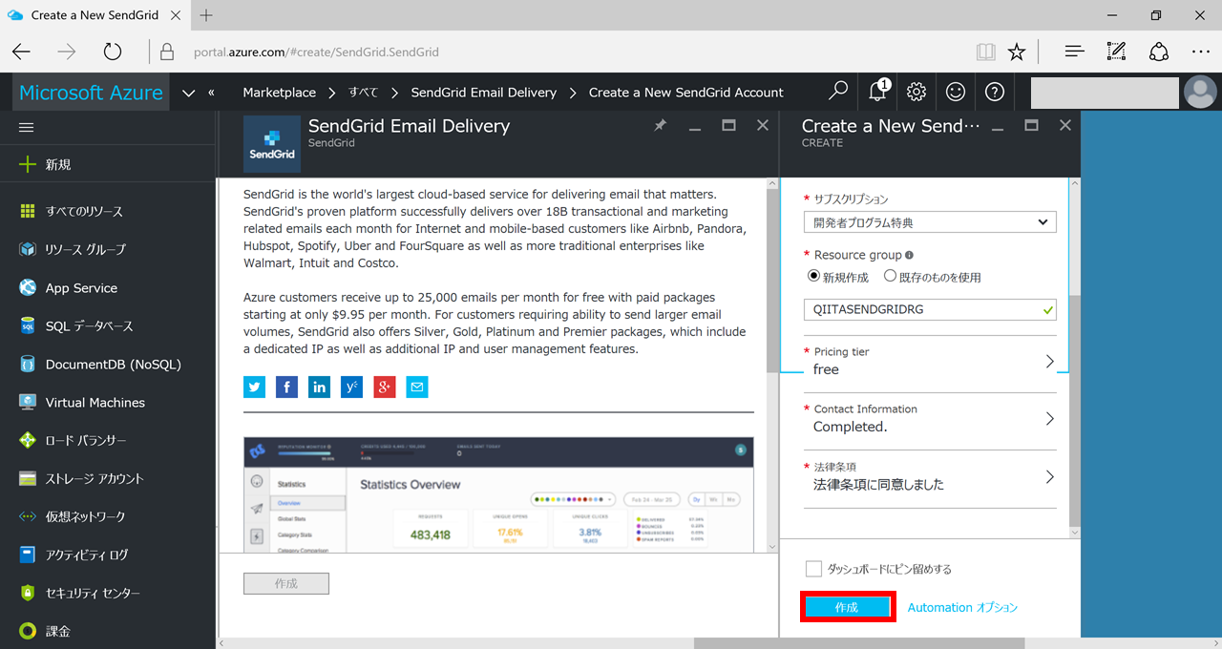Select the 既存のものを使用 radio button
1222x649 pixels.
890,276
